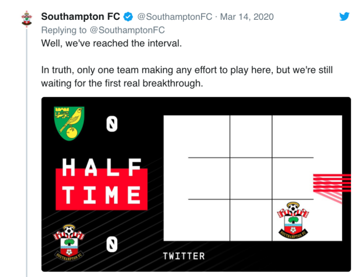The height and width of the screenshot is (277, 364).
Task: Open the Mar 14, 2020 timestamp
Action: pos(247,17)
